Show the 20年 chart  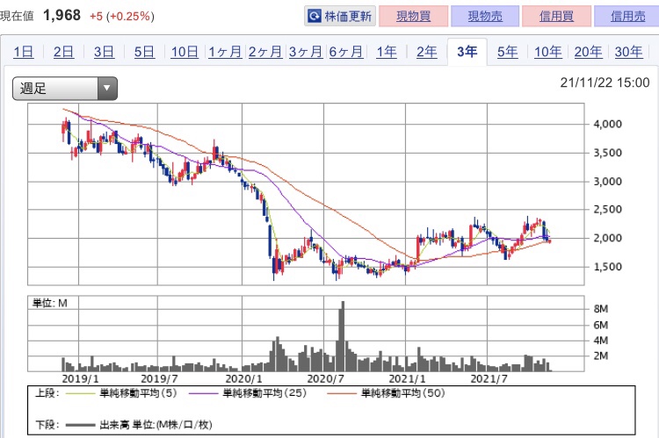pos(588,52)
